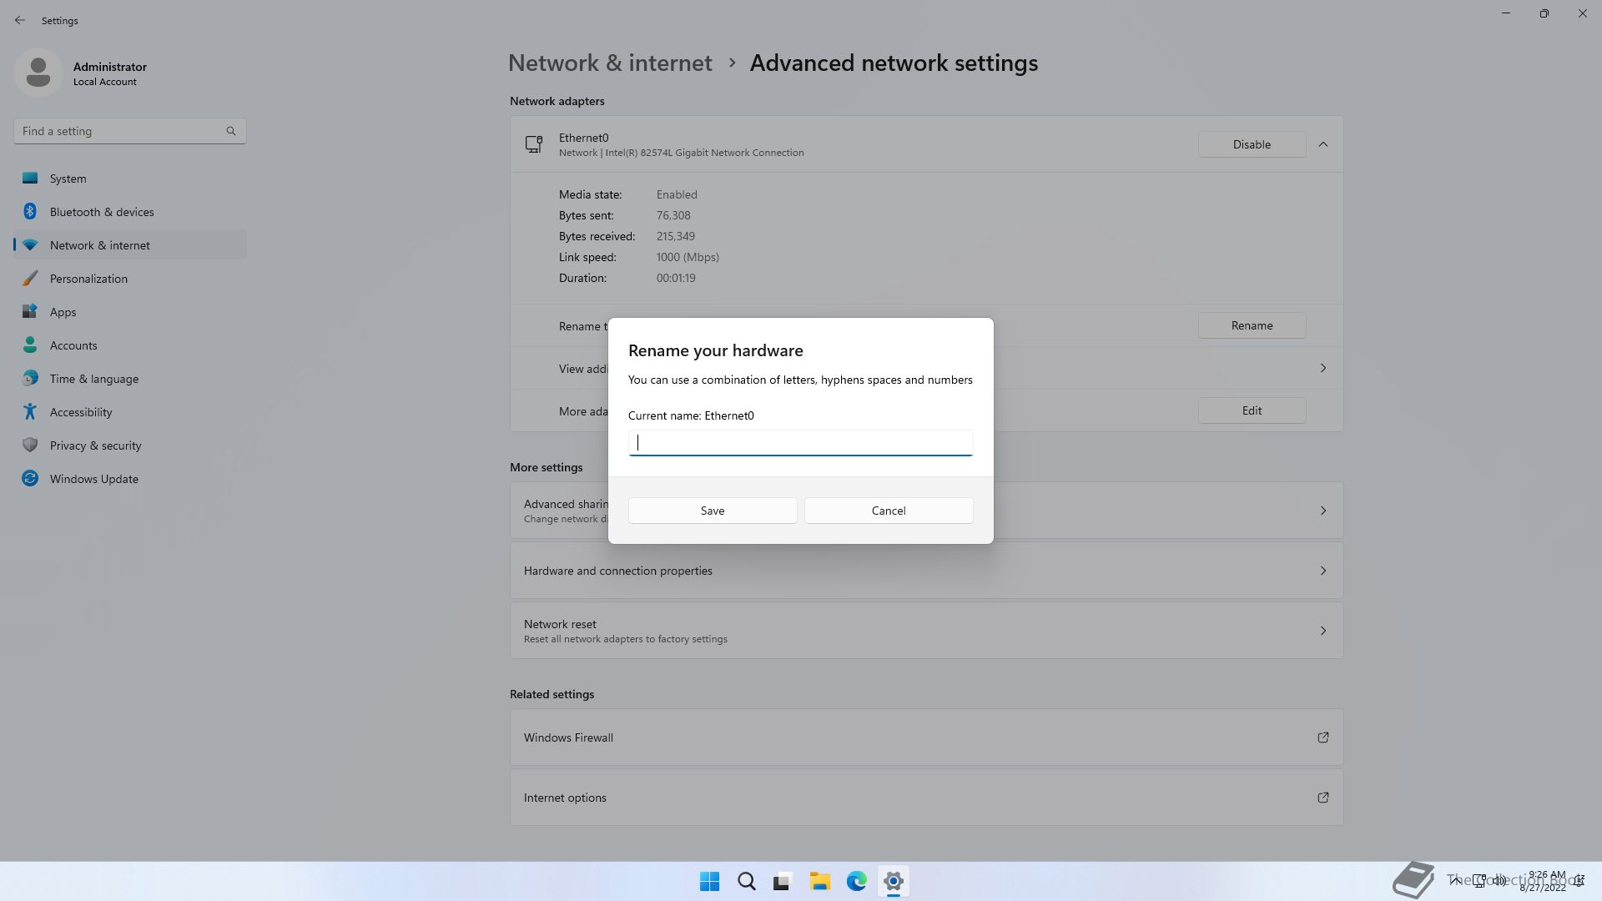Click the search magnifier in Find a setting
The height and width of the screenshot is (901, 1602).
[231, 131]
